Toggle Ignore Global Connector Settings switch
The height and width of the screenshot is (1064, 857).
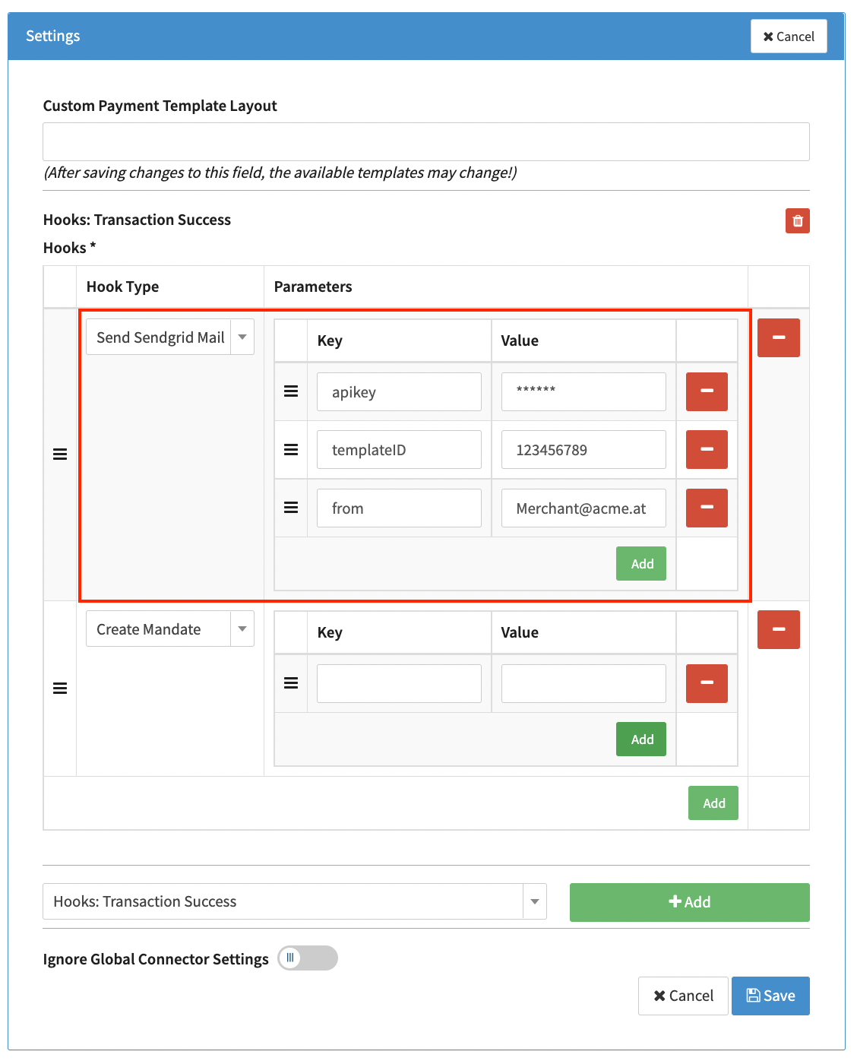pyautogui.click(x=307, y=958)
